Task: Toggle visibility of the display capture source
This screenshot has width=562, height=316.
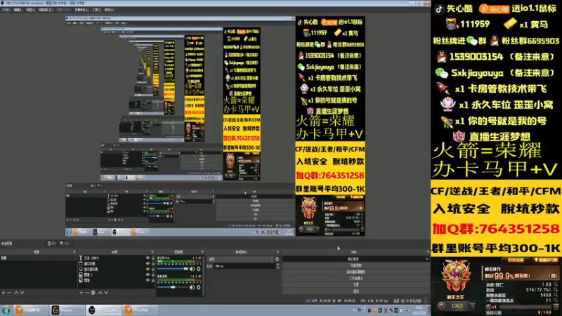Action: tap(148, 269)
